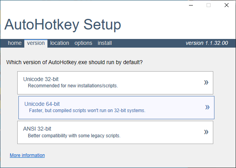
Task: Open the More information link
Action: [27, 155]
